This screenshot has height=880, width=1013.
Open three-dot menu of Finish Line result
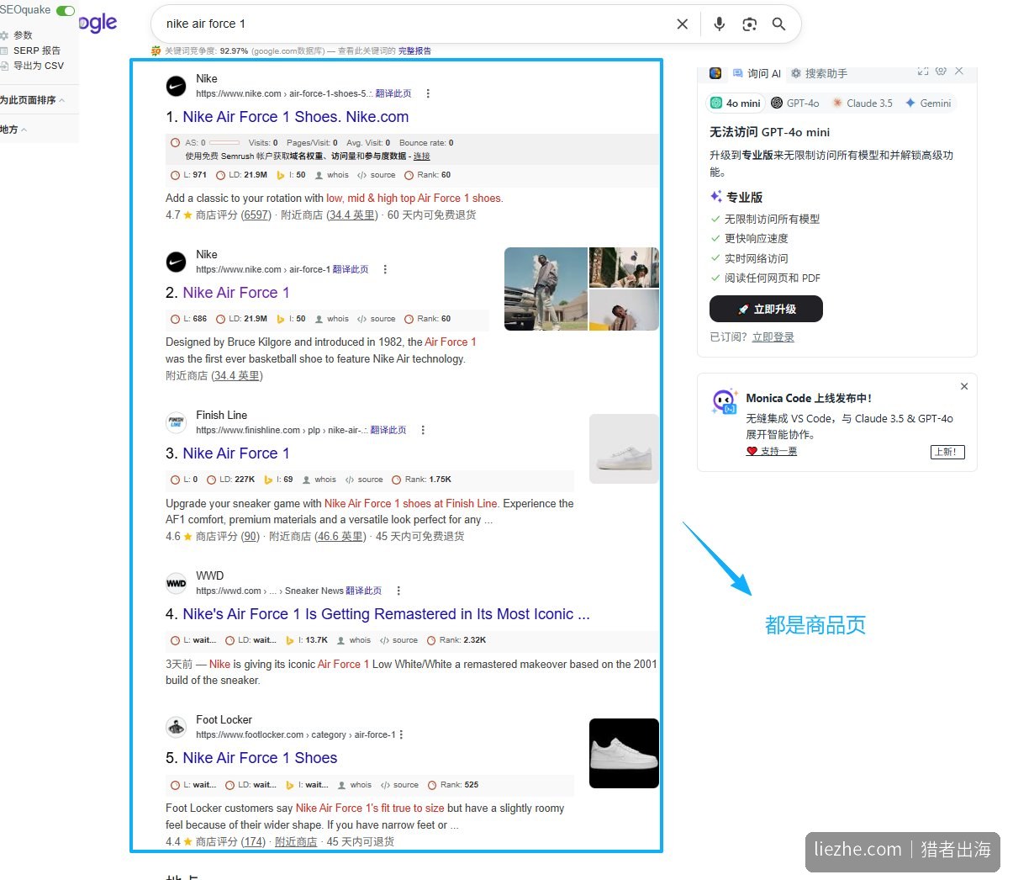423,430
